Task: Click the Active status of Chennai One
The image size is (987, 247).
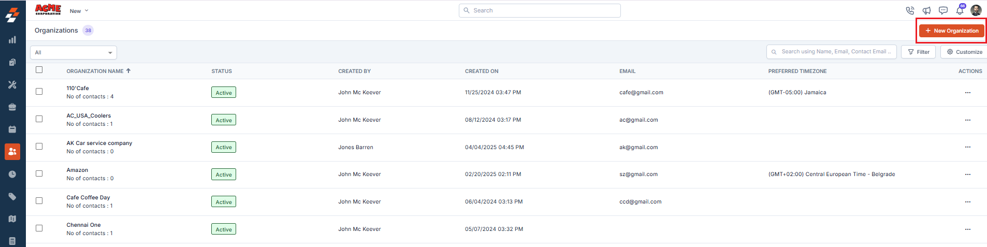Action: pyautogui.click(x=224, y=229)
